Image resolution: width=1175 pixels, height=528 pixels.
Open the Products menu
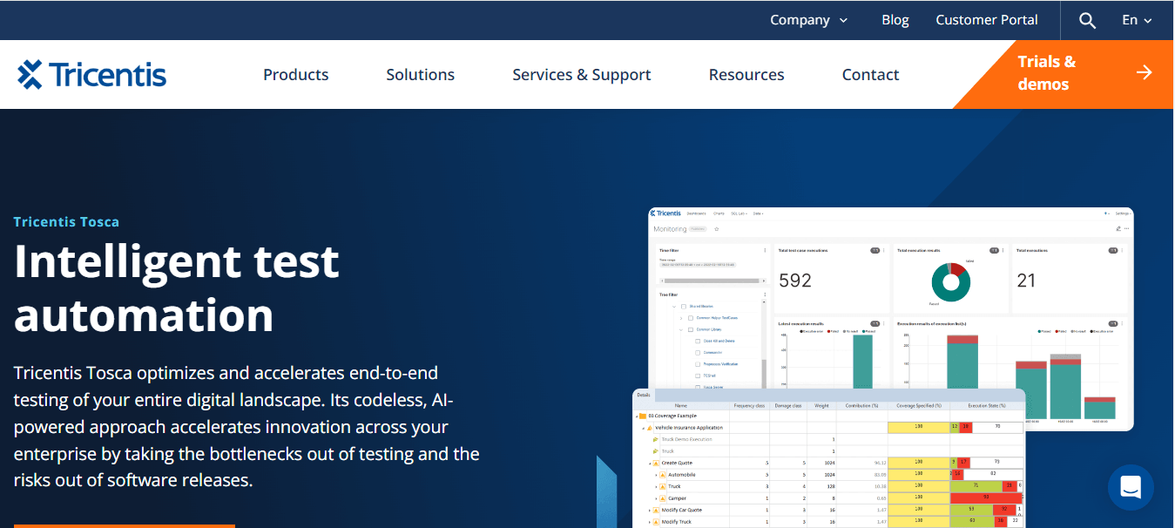(296, 75)
